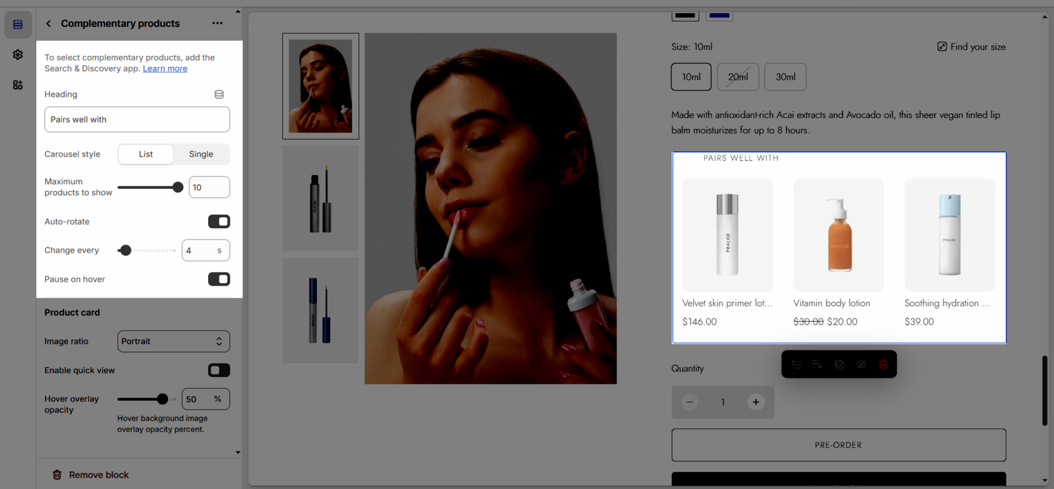
Task: Move block up using floating toolbar icon
Action: 796,364
